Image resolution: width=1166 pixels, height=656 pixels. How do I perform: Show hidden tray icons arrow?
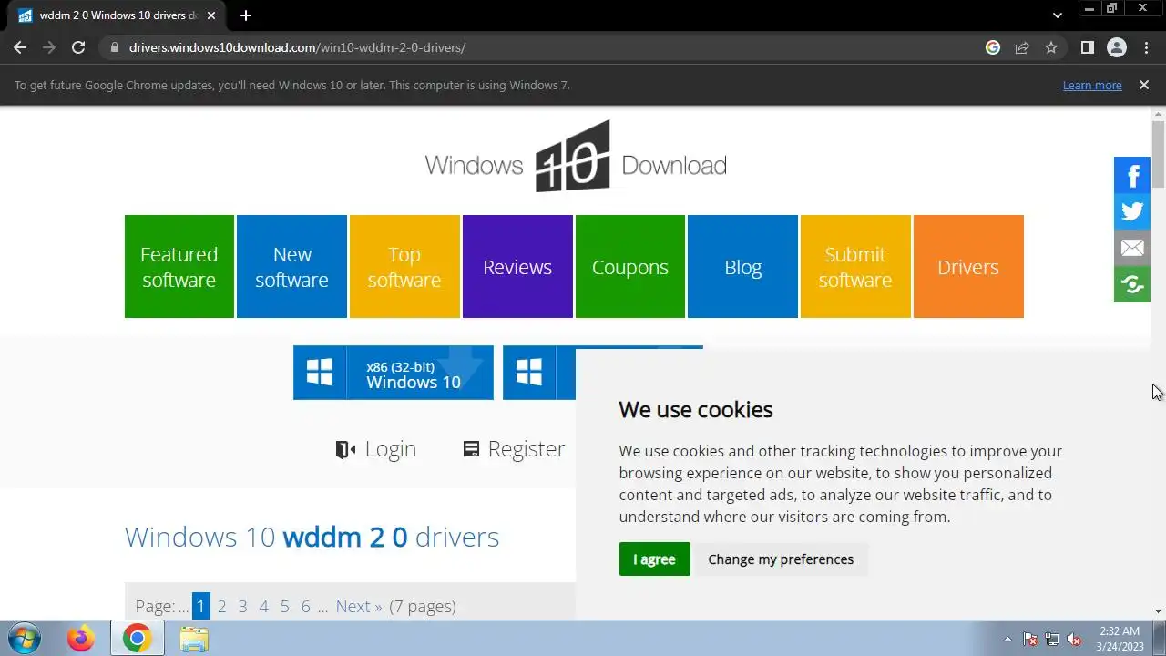pos(1007,639)
